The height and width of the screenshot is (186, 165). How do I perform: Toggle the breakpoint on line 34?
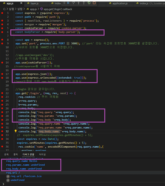2,139
